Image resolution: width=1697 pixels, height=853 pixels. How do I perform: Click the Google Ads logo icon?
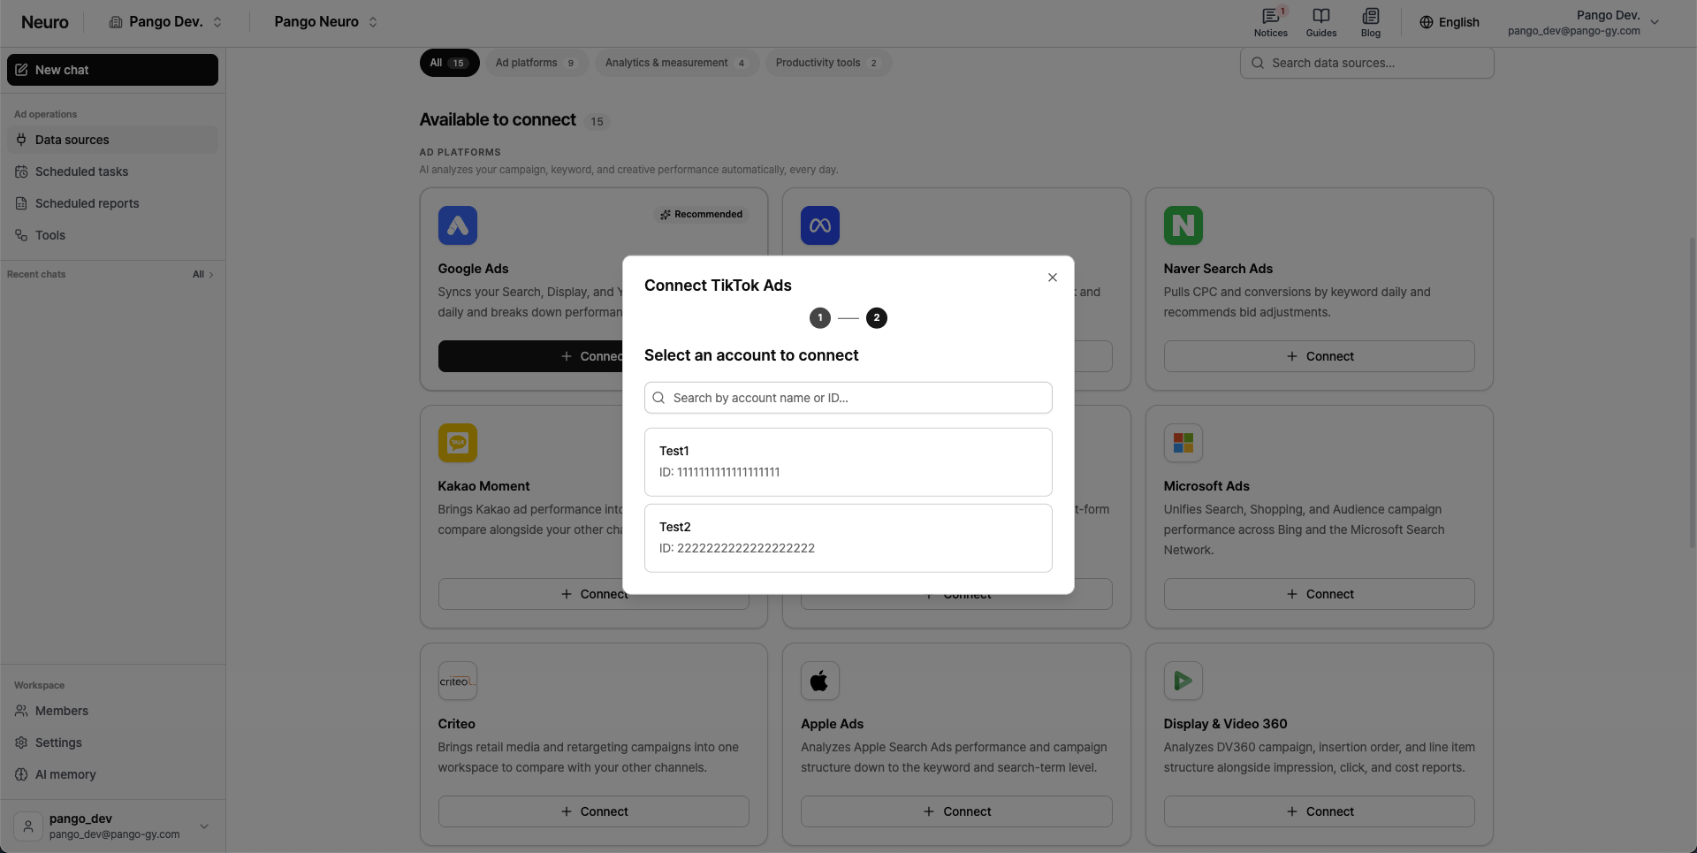pyautogui.click(x=457, y=225)
